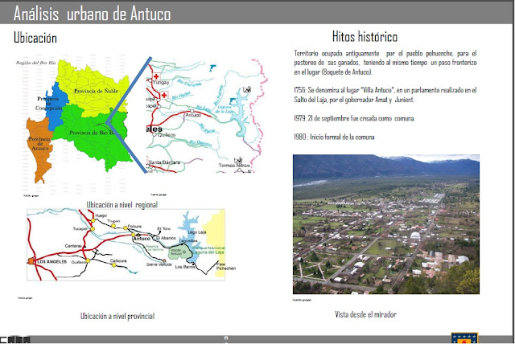The width and height of the screenshot is (515, 344).
Task: Select the caption "Vista desde el mirador"
Action: tap(365, 314)
